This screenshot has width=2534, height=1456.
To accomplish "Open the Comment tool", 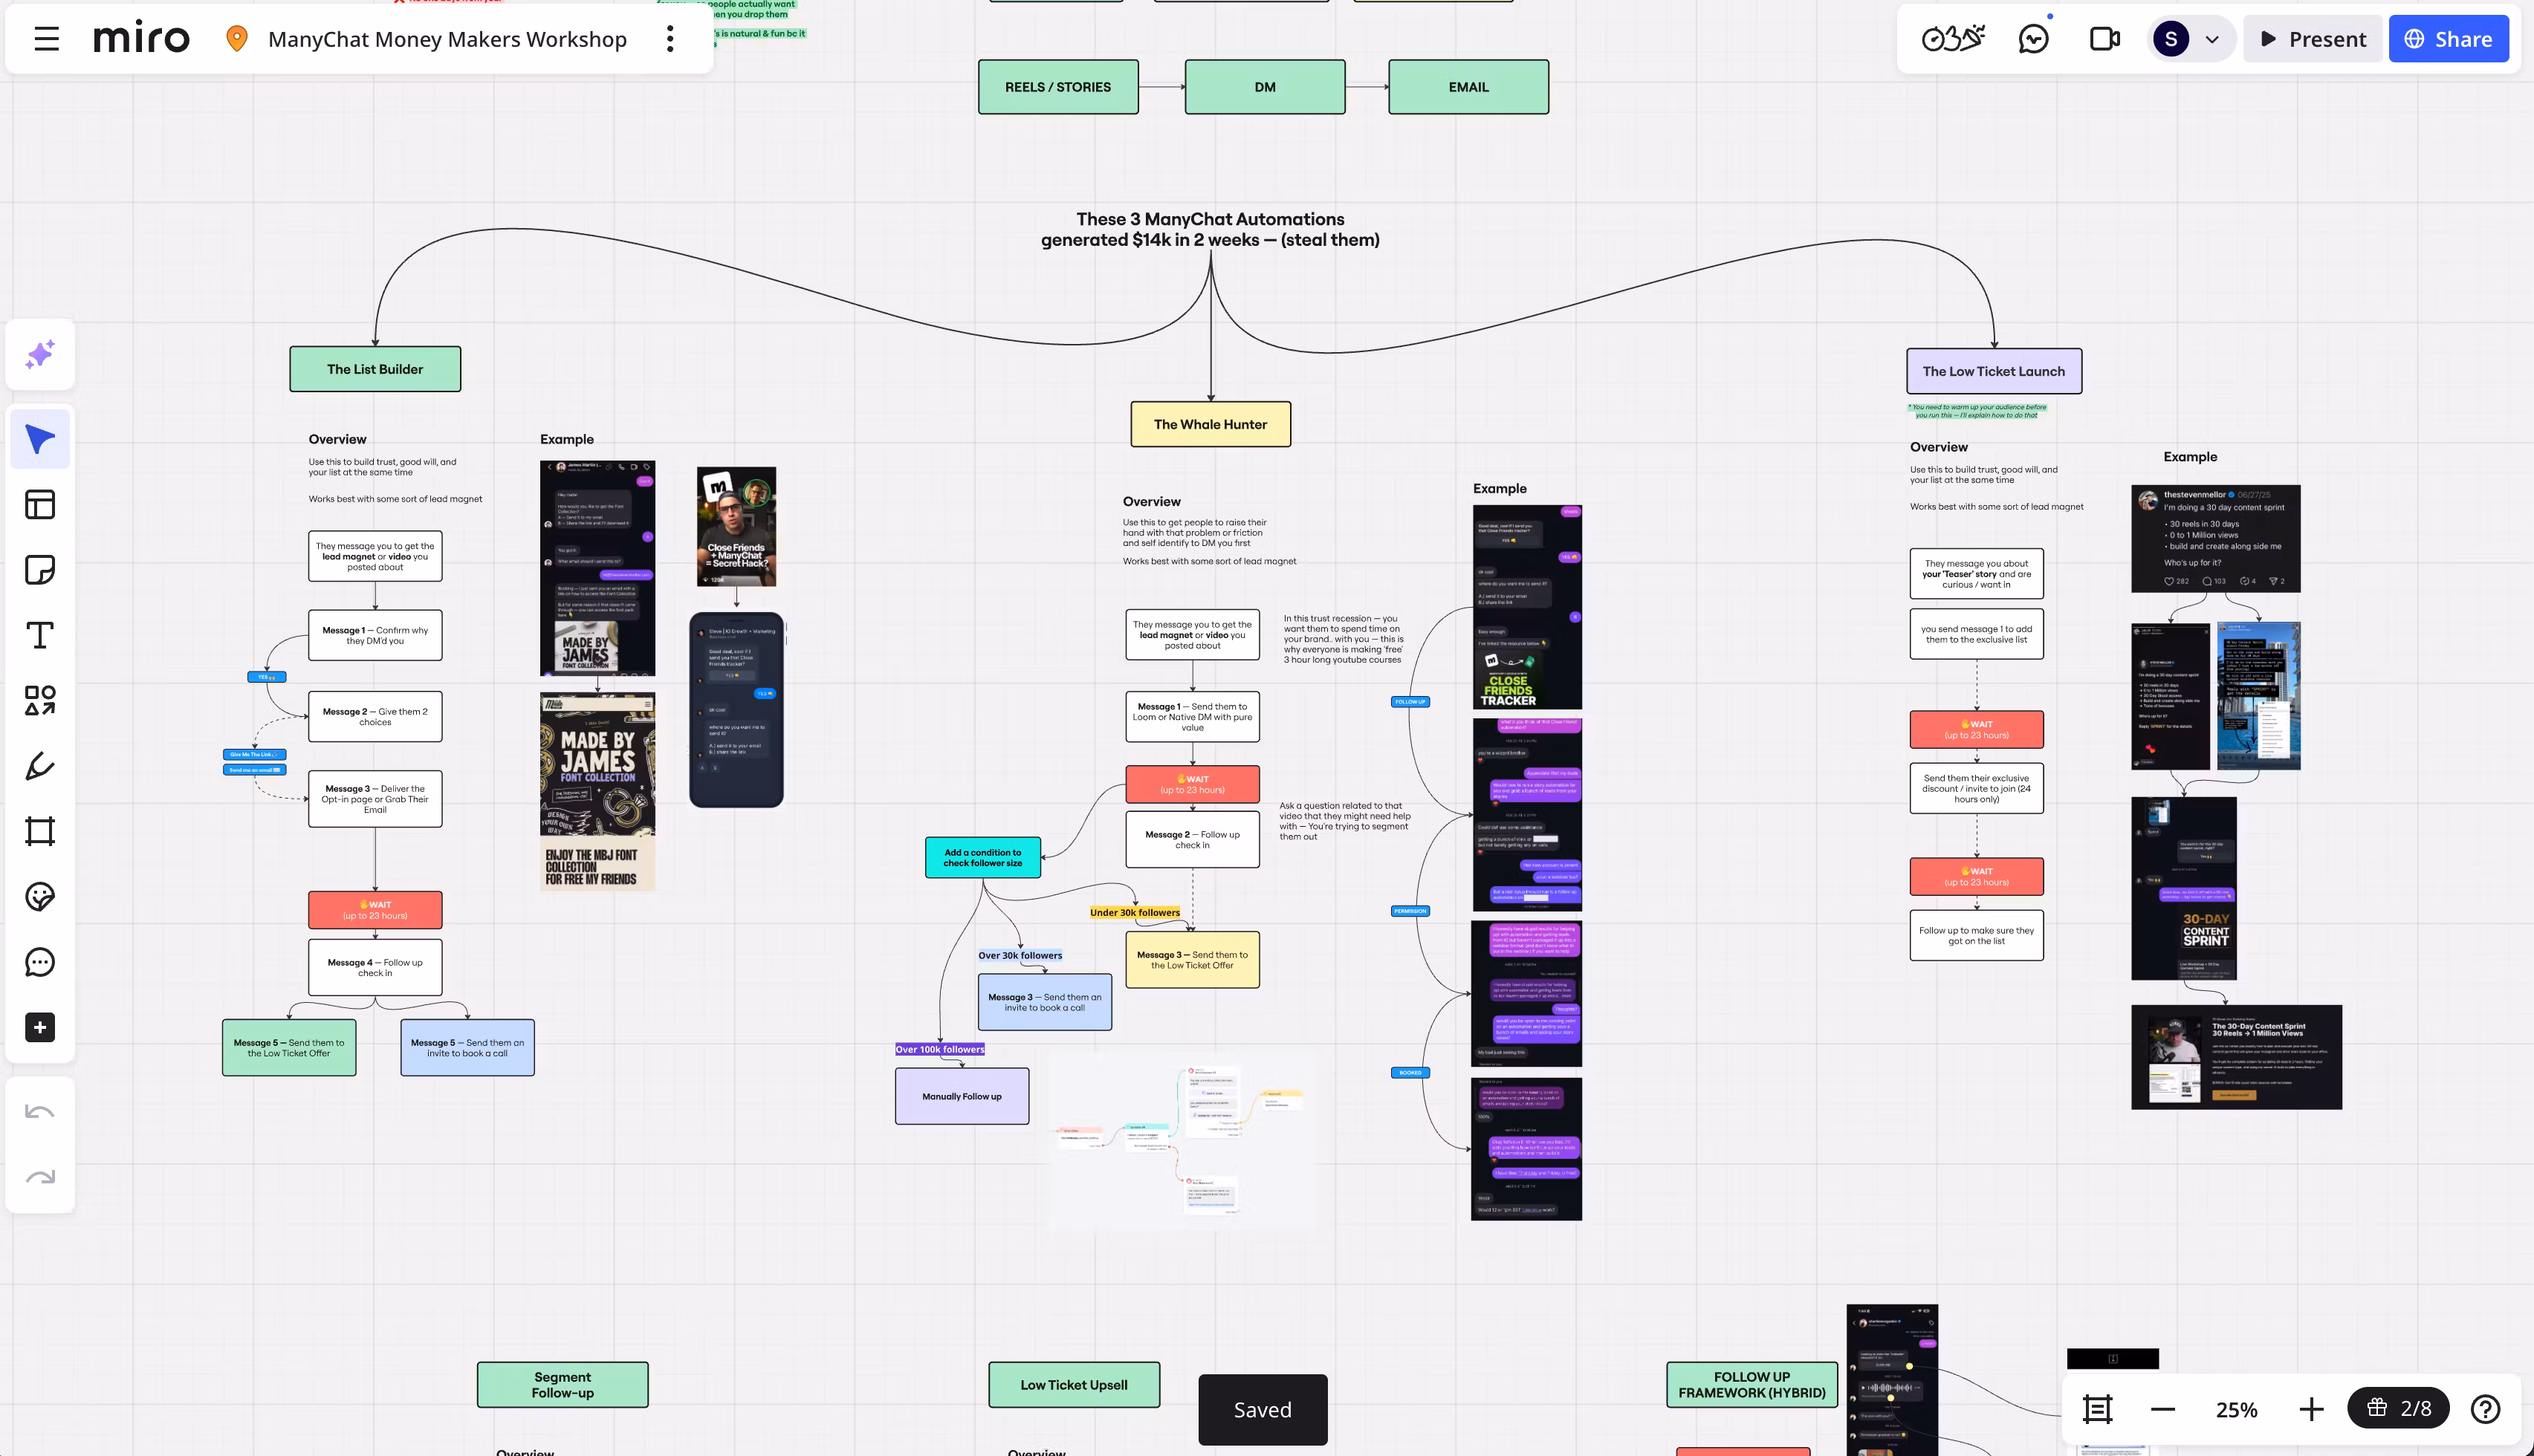I will pos(40,962).
